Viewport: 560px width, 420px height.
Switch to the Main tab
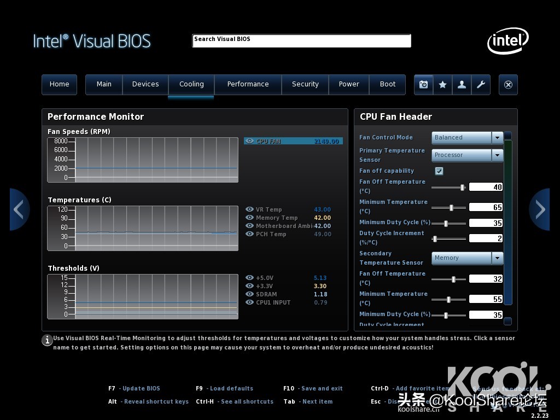(x=104, y=85)
